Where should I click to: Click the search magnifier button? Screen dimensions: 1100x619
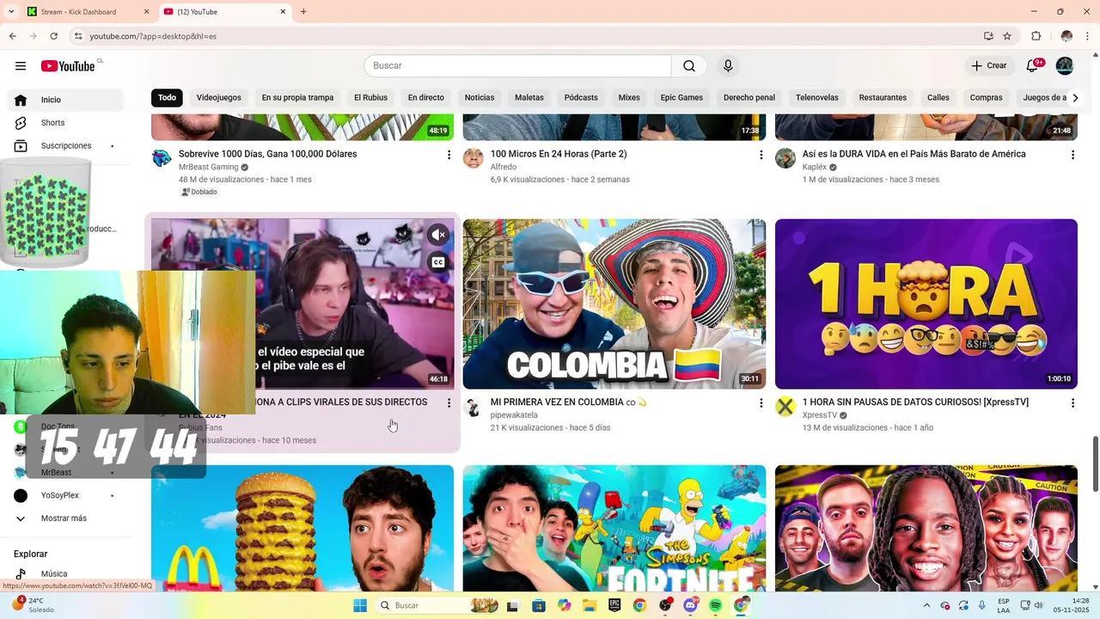(689, 66)
